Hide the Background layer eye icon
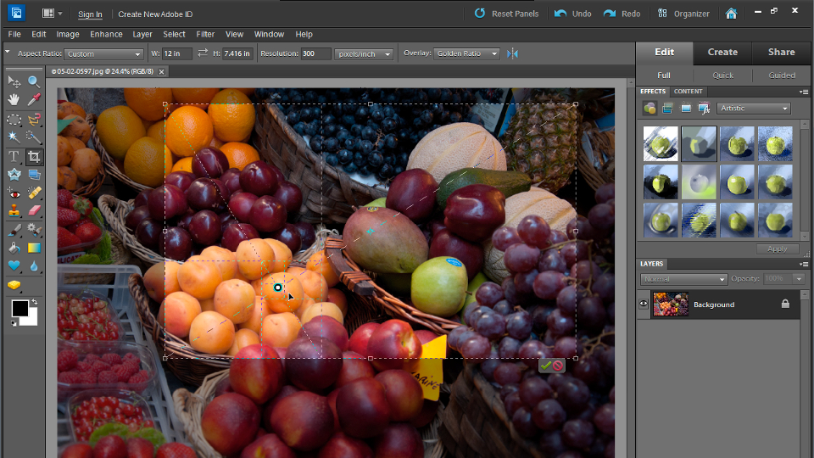Image resolution: width=814 pixels, height=458 pixels. [644, 304]
